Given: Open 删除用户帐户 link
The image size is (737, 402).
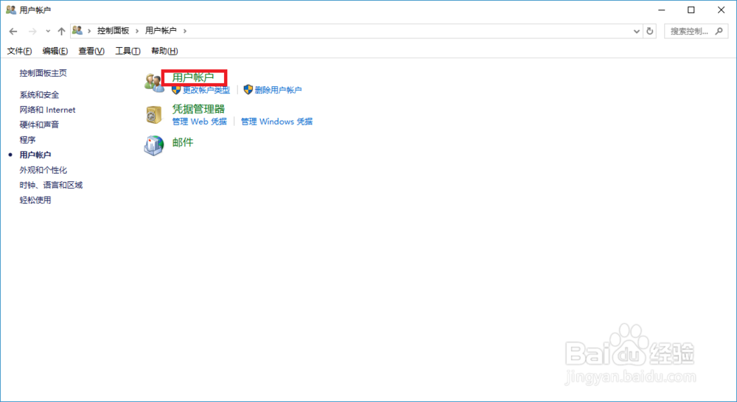Looking at the screenshot, I should (279, 90).
